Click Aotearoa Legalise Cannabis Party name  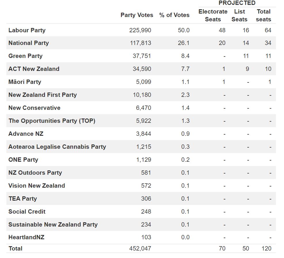click(57, 147)
